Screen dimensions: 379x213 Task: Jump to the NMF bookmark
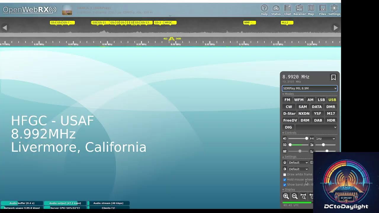click(x=250, y=22)
